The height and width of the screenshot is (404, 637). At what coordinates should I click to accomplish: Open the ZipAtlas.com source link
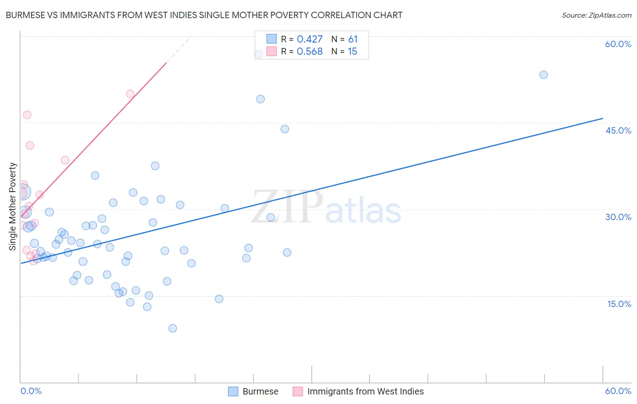tap(597, 15)
